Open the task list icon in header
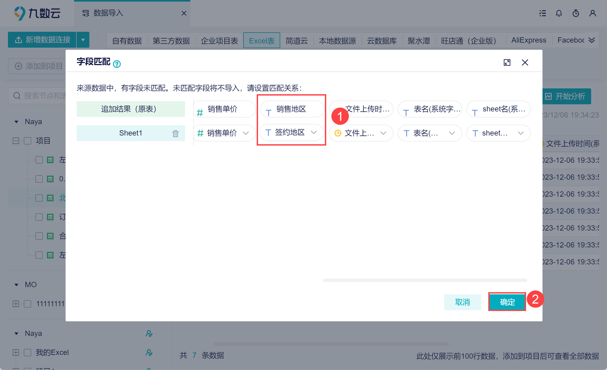Viewport: 607px width, 370px height. click(542, 13)
